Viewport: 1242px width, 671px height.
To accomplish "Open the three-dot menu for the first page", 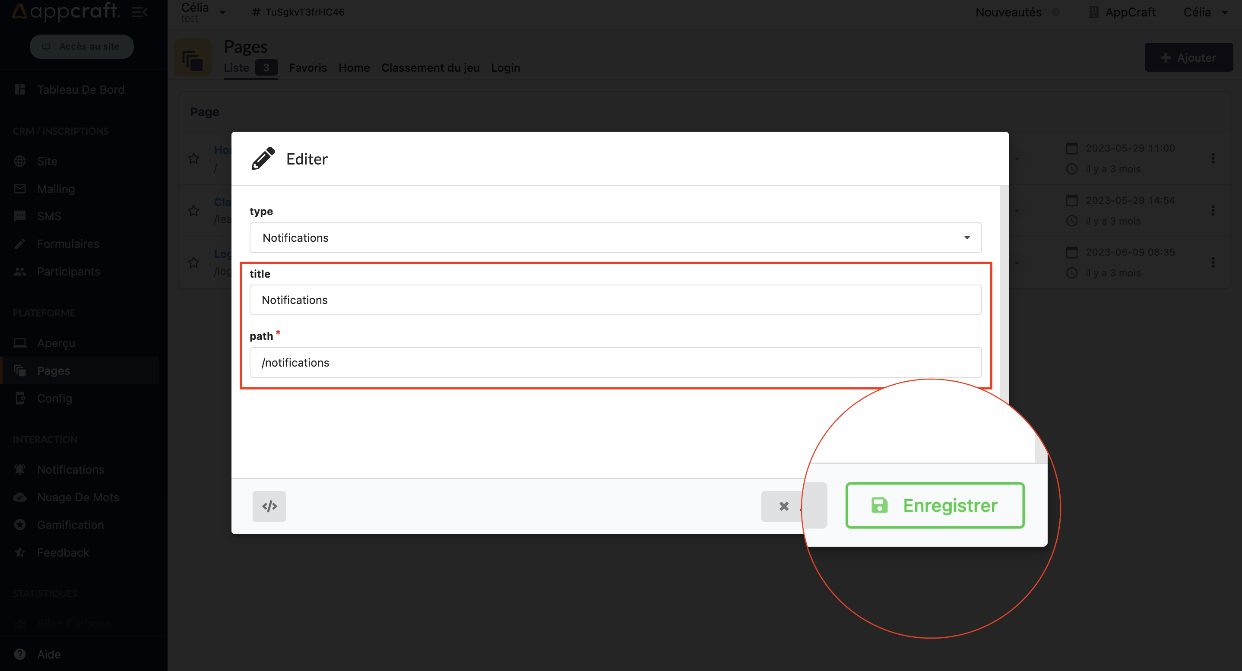I will [x=1213, y=158].
